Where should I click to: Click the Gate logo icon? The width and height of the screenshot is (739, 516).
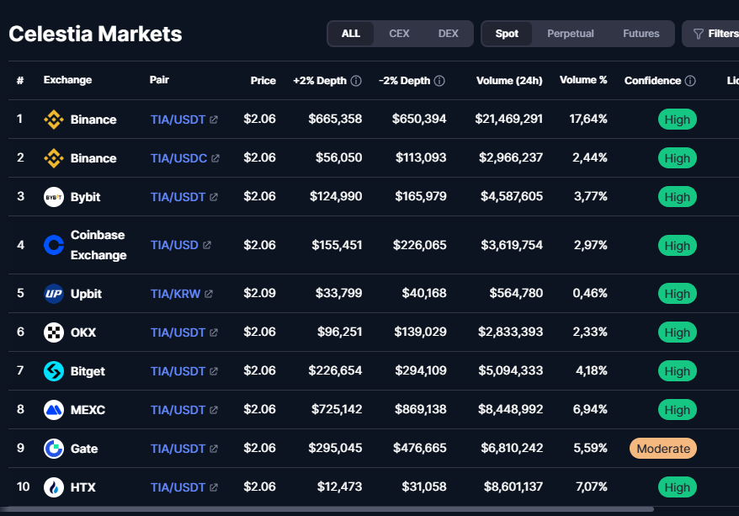(x=54, y=449)
